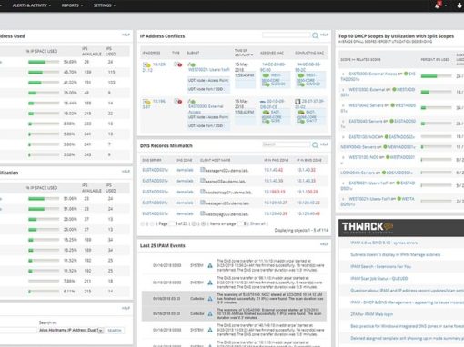This screenshot has width=464, height=347.
Task: Click the eastagent02v host icon
Action: click(203, 170)
